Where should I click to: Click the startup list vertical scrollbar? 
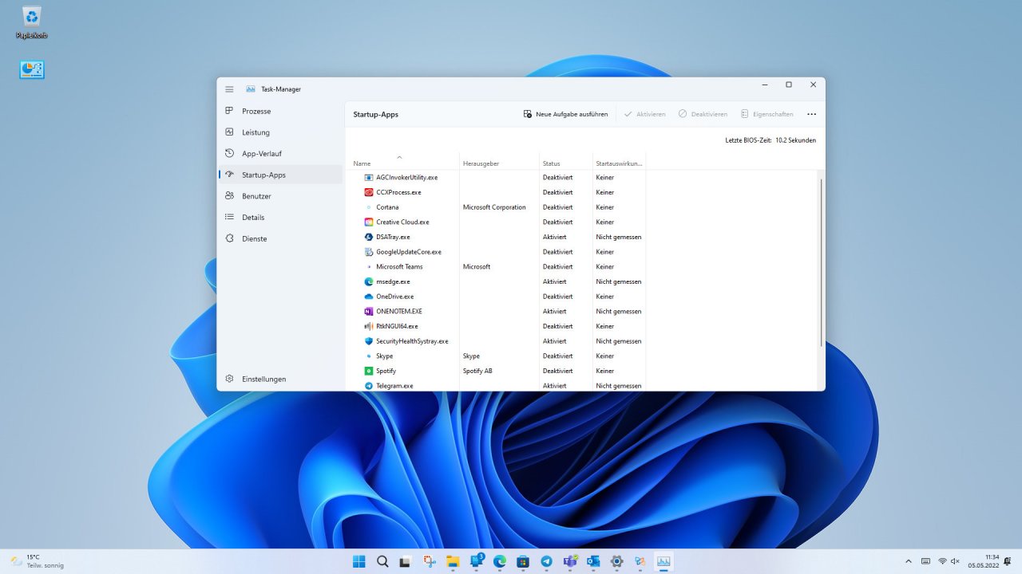[x=821, y=263]
